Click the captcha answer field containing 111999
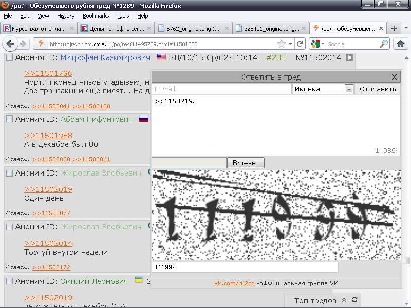Image resolution: width=411 pixels, height=308 pixels. point(245,267)
